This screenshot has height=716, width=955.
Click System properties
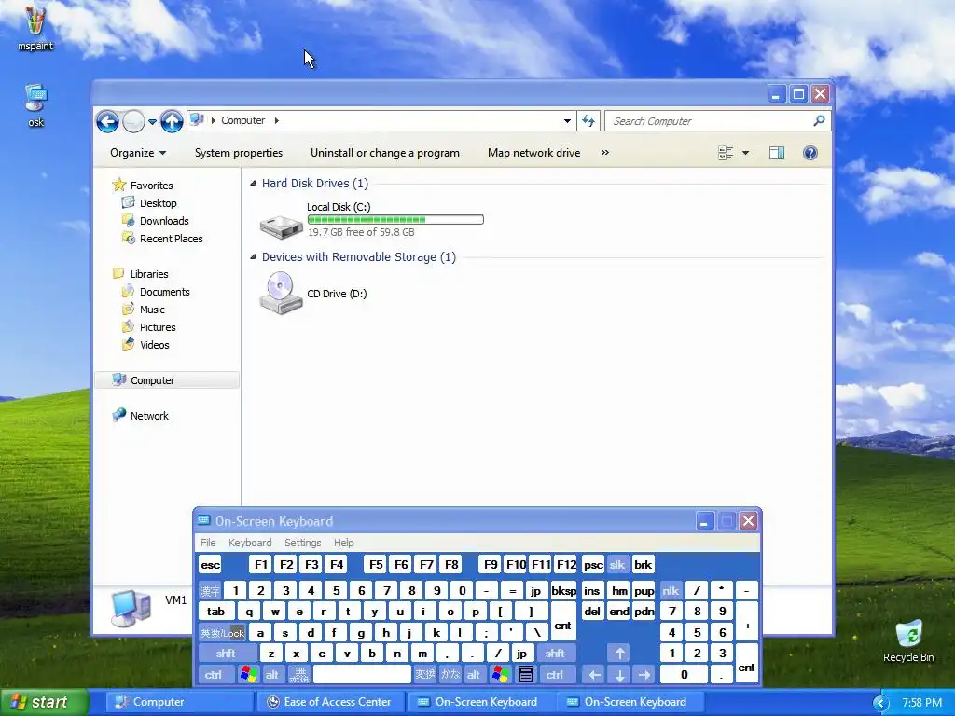[x=239, y=153]
